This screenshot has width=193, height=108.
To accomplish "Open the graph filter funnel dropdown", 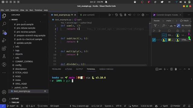I will point(156,25).
